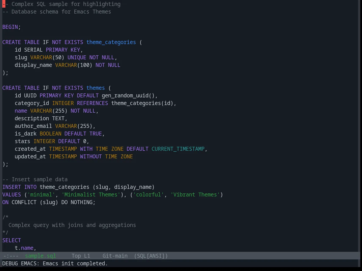Click the UNIQUE keyword on the slug line
Viewport: 362px width, 271px height.
[77, 57]
